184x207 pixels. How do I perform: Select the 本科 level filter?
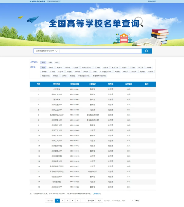[50, 62]
